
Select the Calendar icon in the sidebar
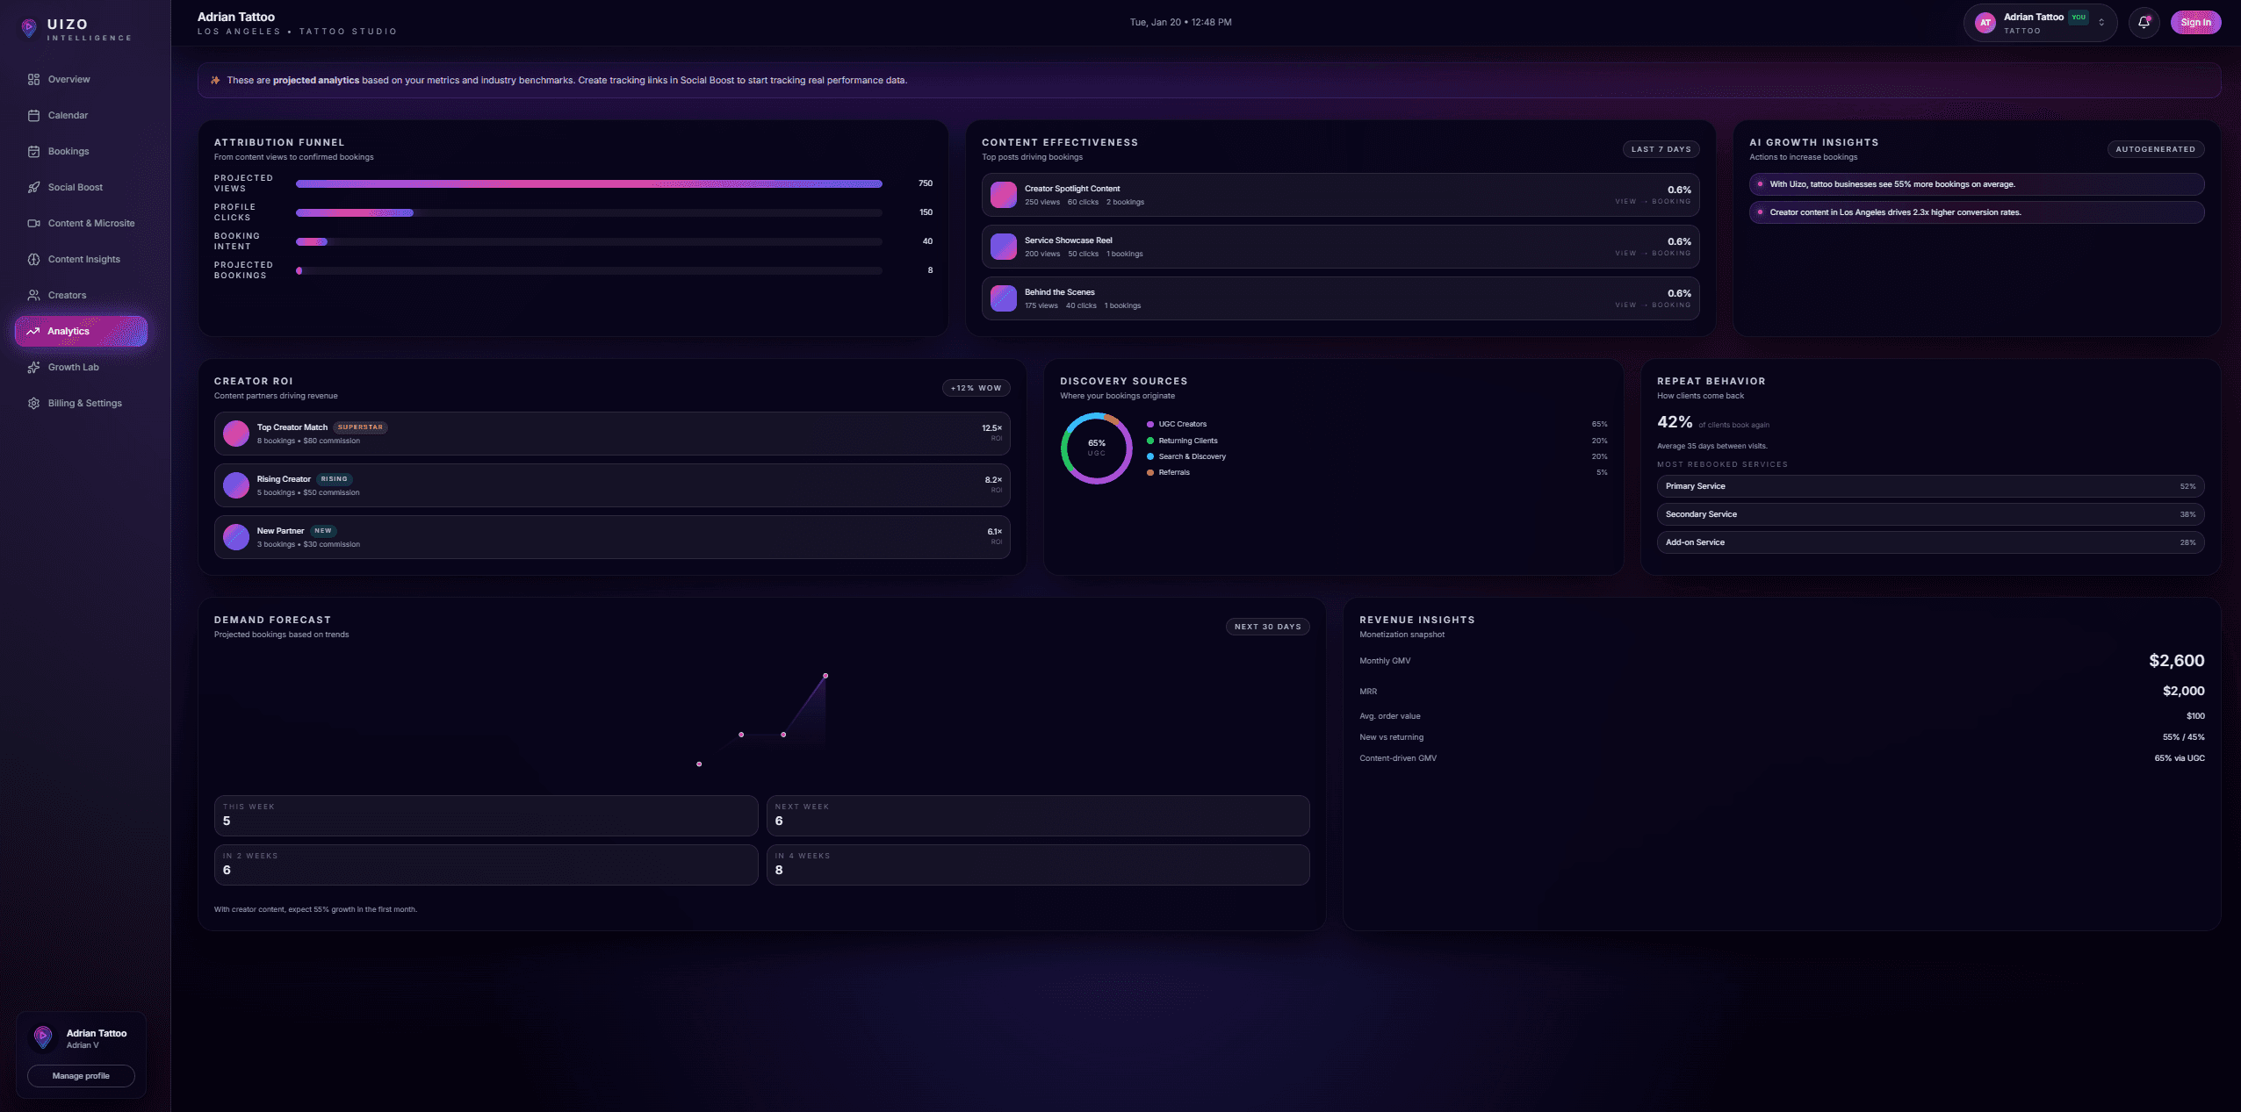[x=35, y=115]
